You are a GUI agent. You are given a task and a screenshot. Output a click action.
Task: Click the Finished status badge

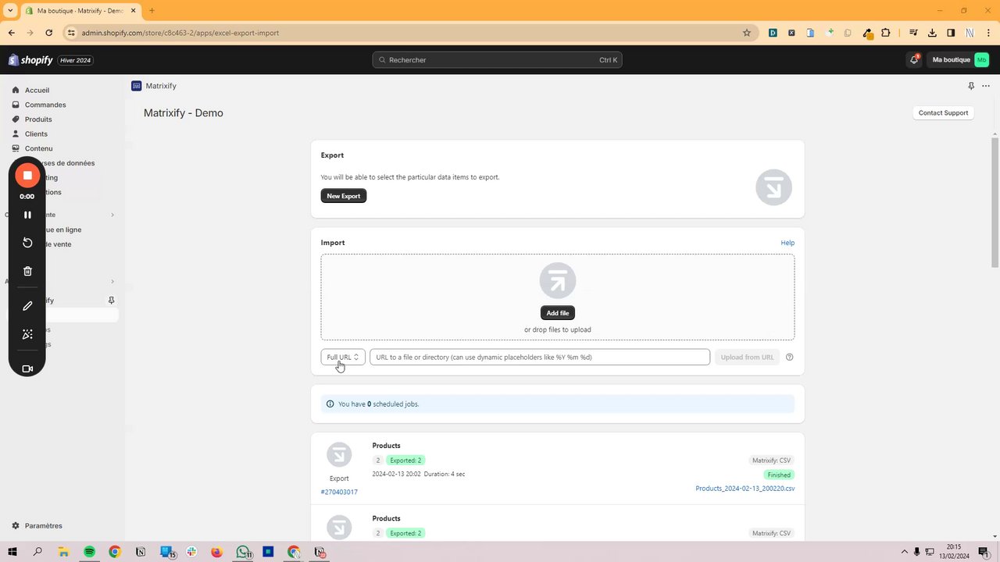point(779,475)
